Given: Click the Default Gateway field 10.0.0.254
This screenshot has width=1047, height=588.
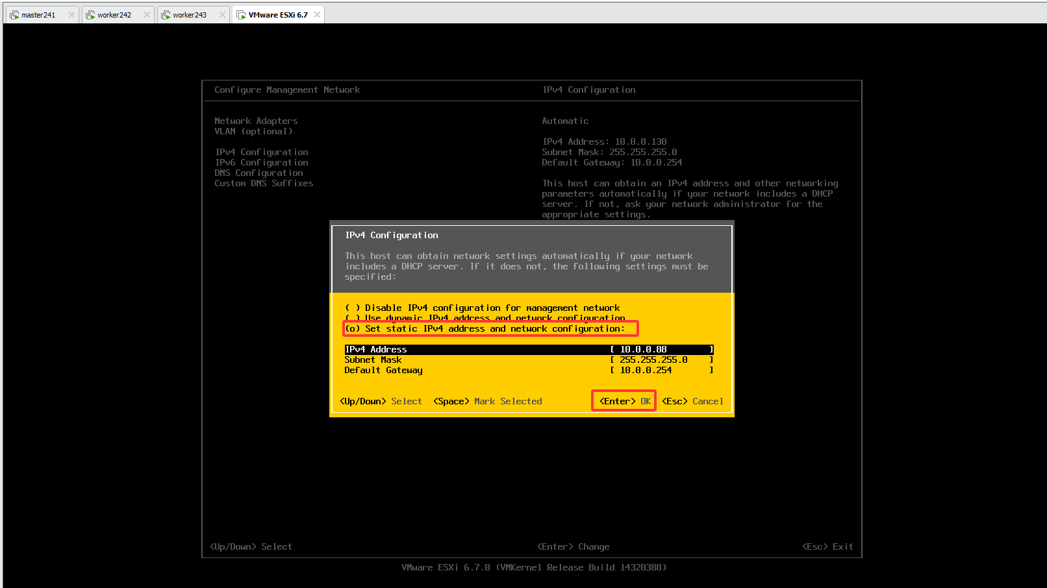Looking at the screenshot, I should [662, 370].
